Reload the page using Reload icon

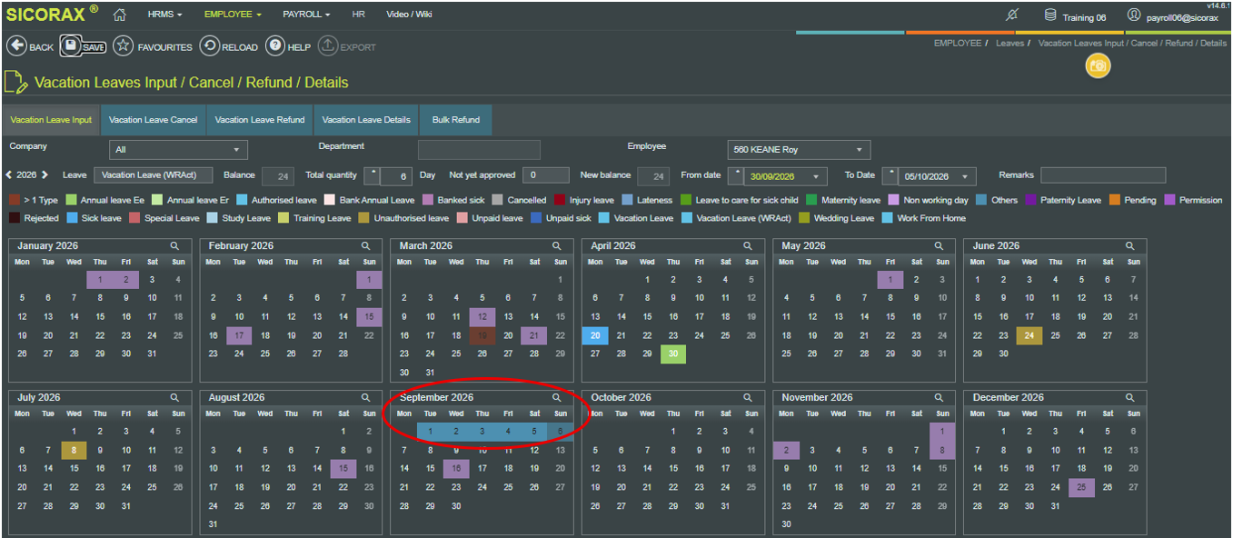point(209,45)
